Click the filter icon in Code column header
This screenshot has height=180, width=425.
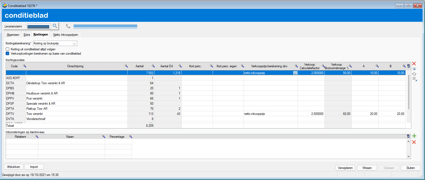tap(25, 66)
